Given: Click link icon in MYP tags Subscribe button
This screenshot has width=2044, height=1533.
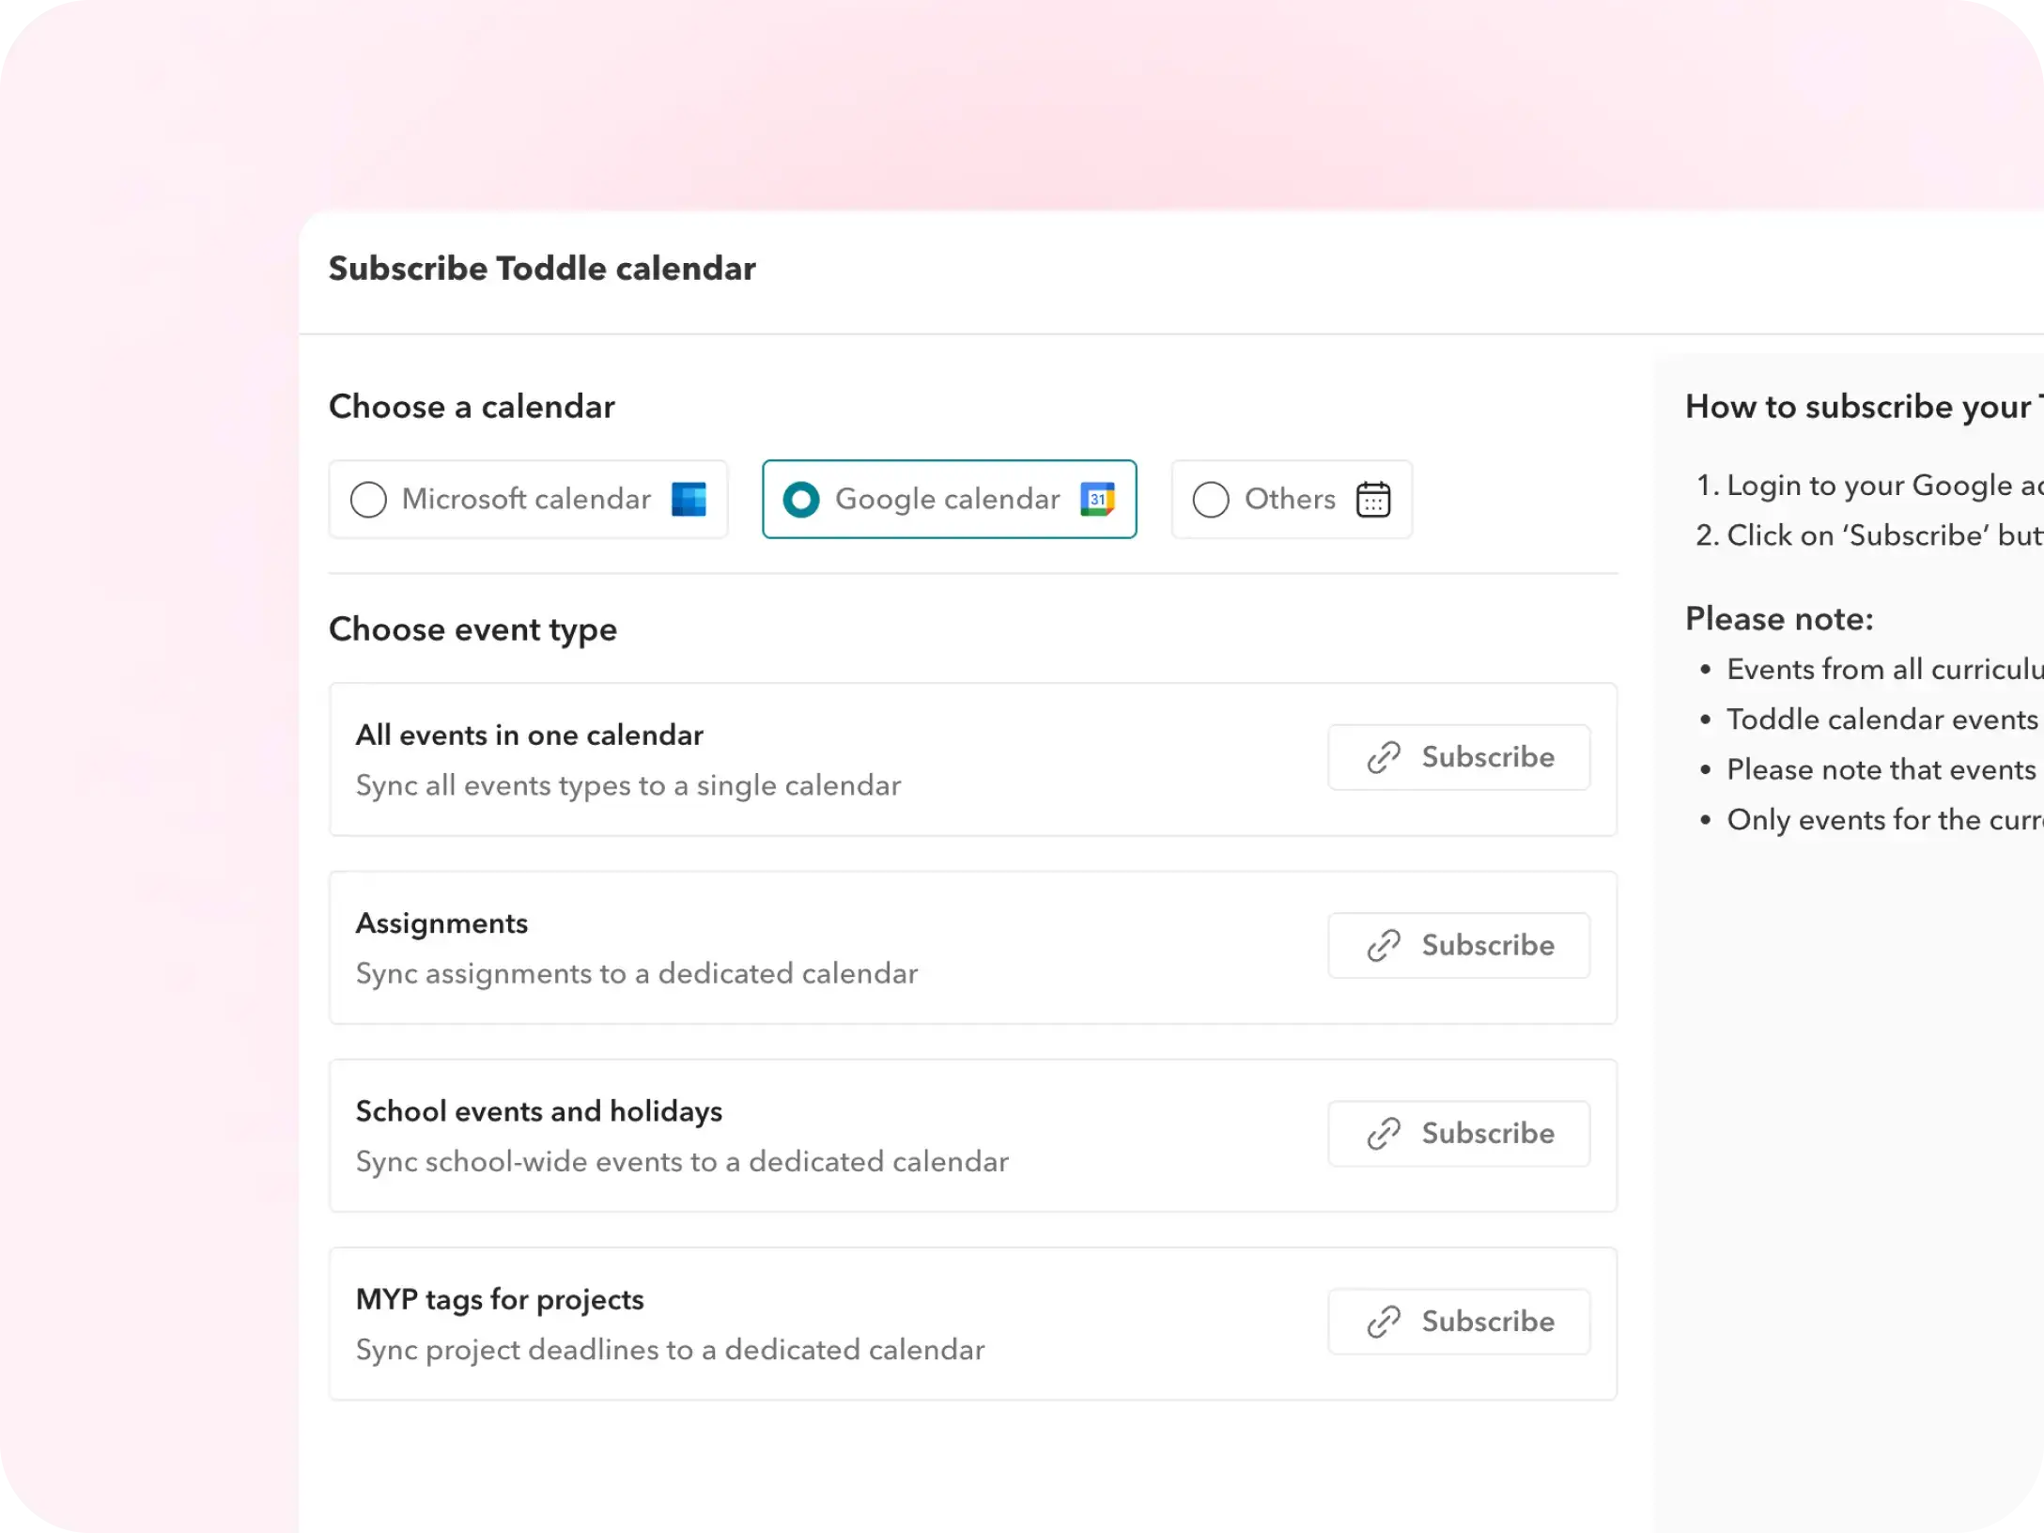Looking at the screenshot, I should pos(1384,1322).
